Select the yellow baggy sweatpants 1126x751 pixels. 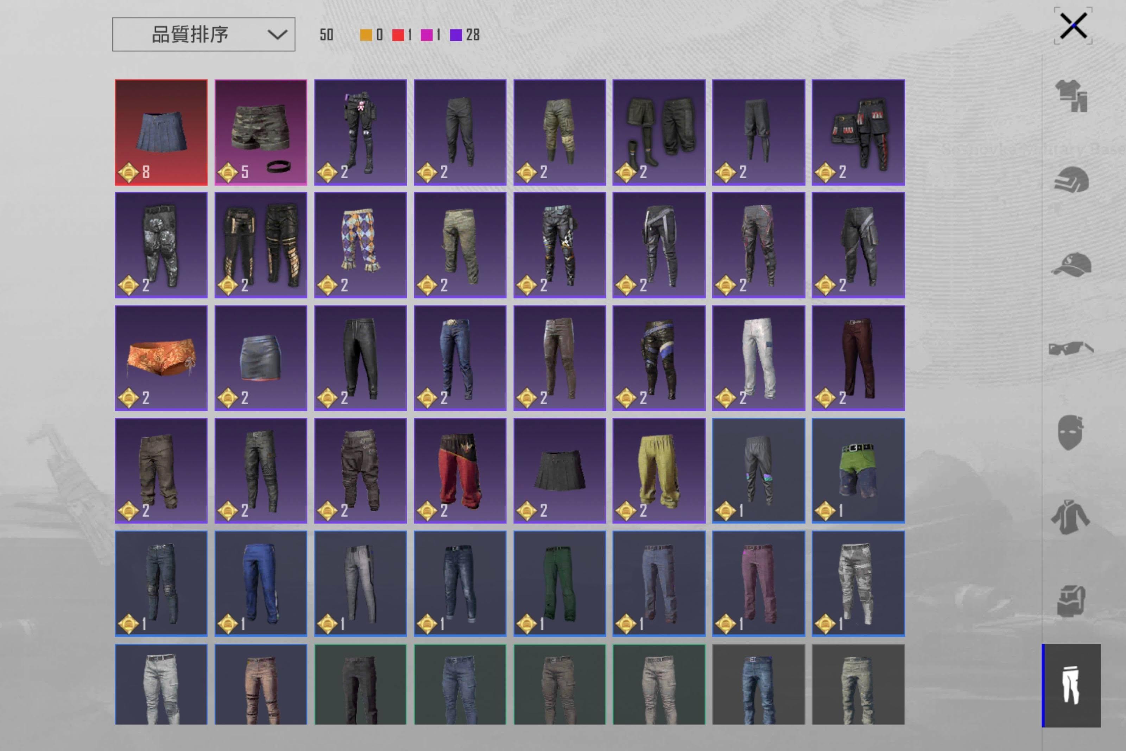[x=659, y=470]
